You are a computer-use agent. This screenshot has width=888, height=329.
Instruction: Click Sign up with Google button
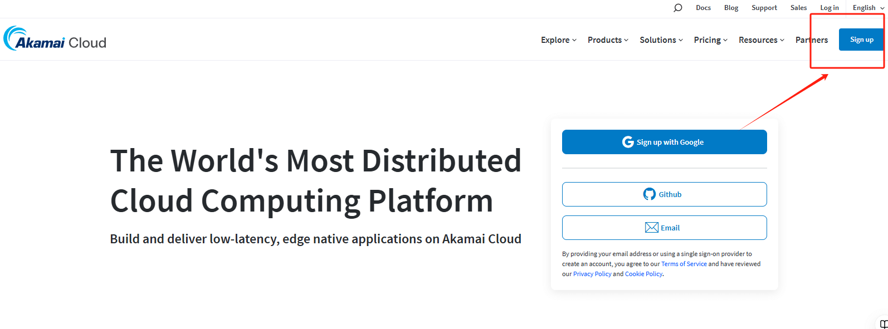coord(664,142)
